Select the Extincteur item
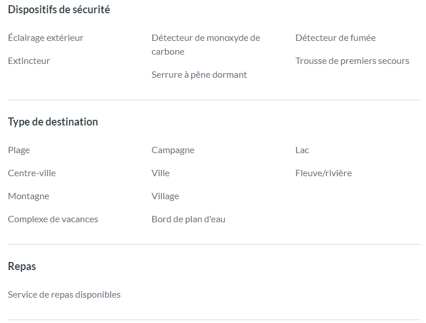Image resolution: width=426 pixels, height=323 pixels. (x=29, y=61)
